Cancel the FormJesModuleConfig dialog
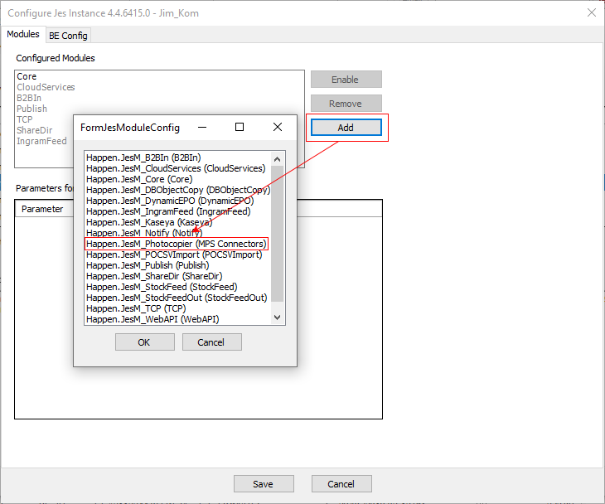Screen dimensions: 605x504 tap(212, 342)
